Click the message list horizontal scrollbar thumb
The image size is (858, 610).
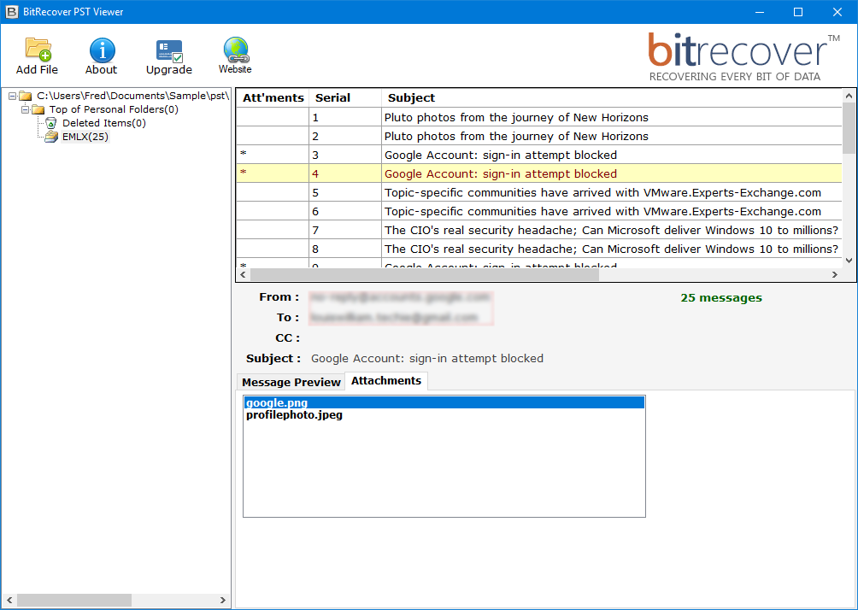(x=425, y=274)
